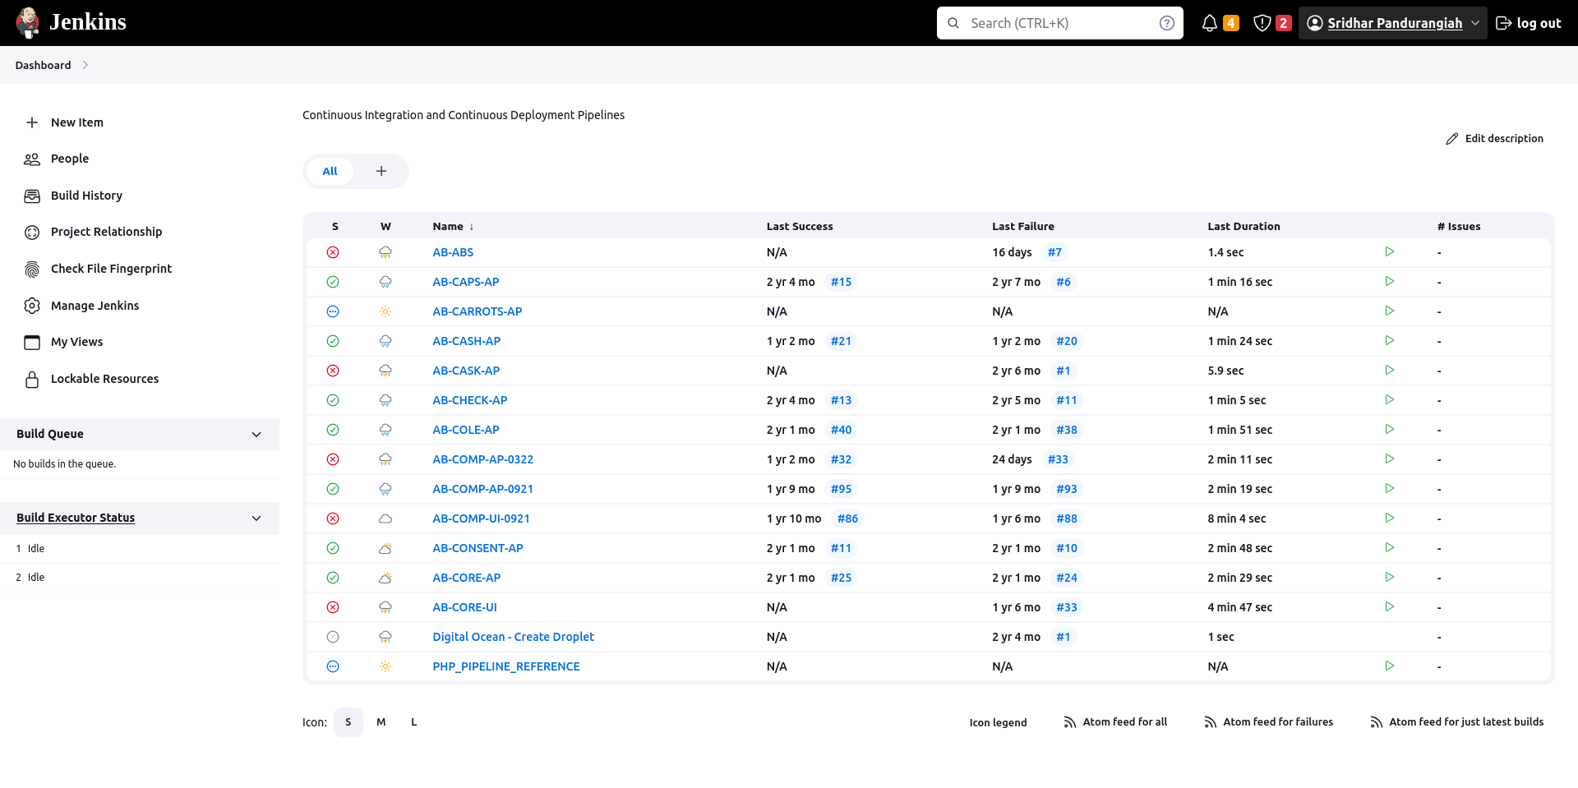The image size is (1578, 788).
Task: Schedule a build for PHP_PIPELINE_REFERENCE
Action: [1389, 666]
